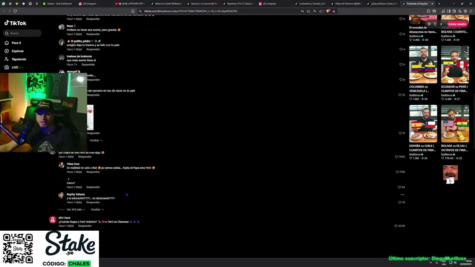Viewport: 475px width, 267px height.
Task: Like the 'ser peruano' comment with 13 likes
Action: (399, 95)
